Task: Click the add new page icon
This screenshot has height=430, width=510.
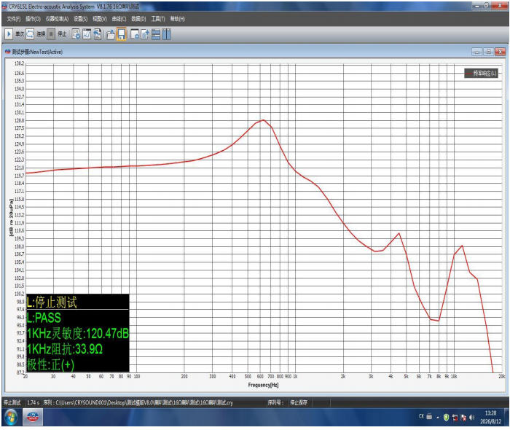Action: click(x=145, y=34)
